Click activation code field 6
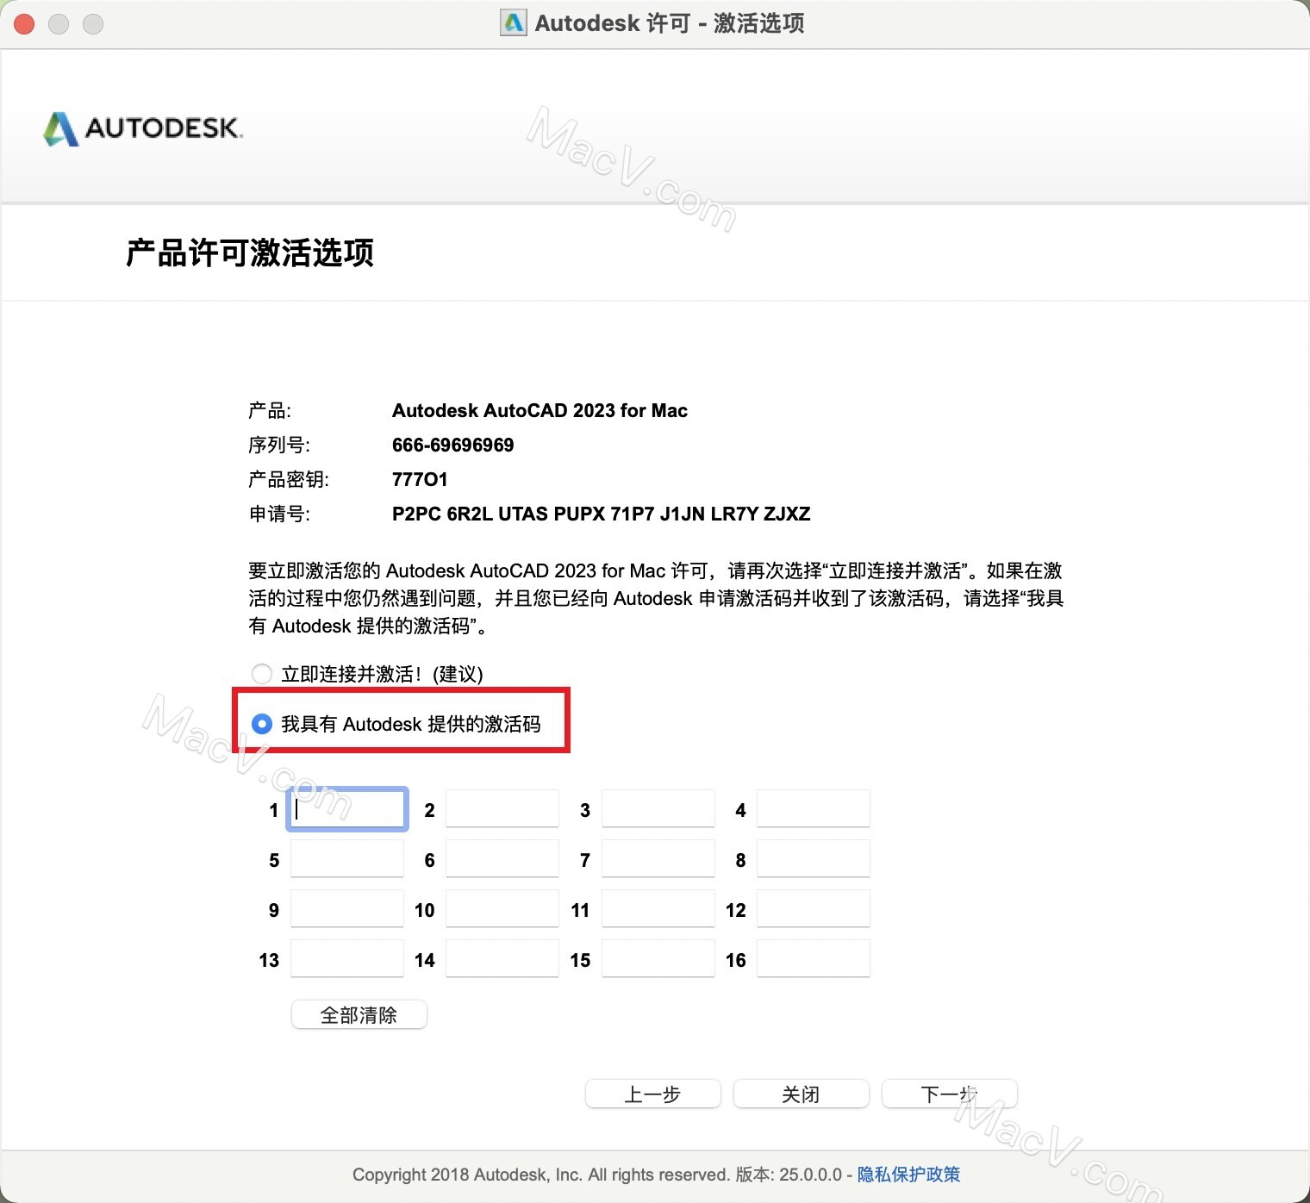 click(x=502, y=859)
